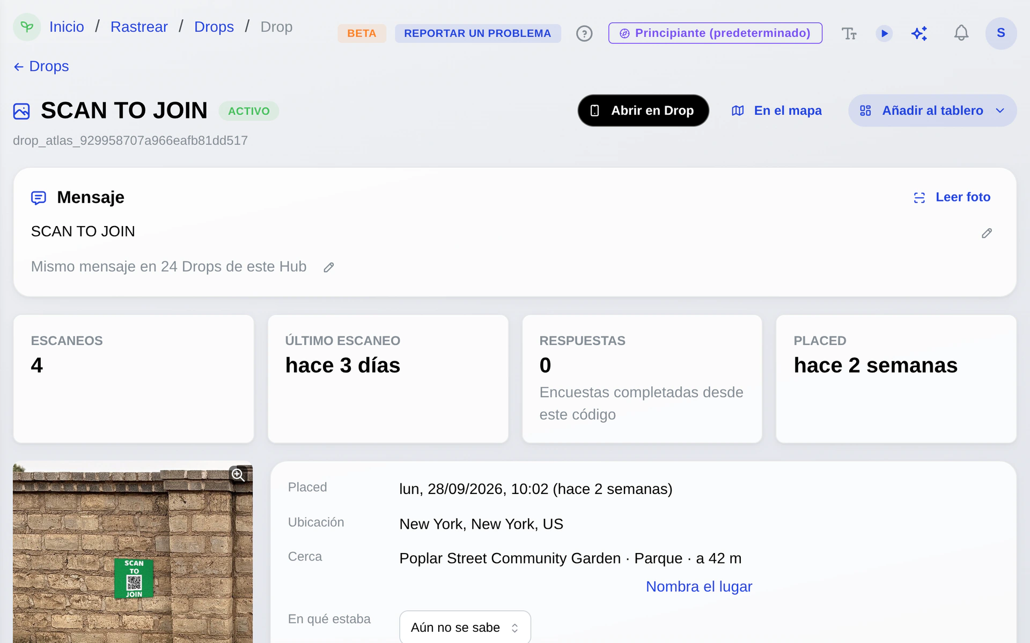
Task: Click Leer foto
Action: pyautogui.click(x=952, y=197)
